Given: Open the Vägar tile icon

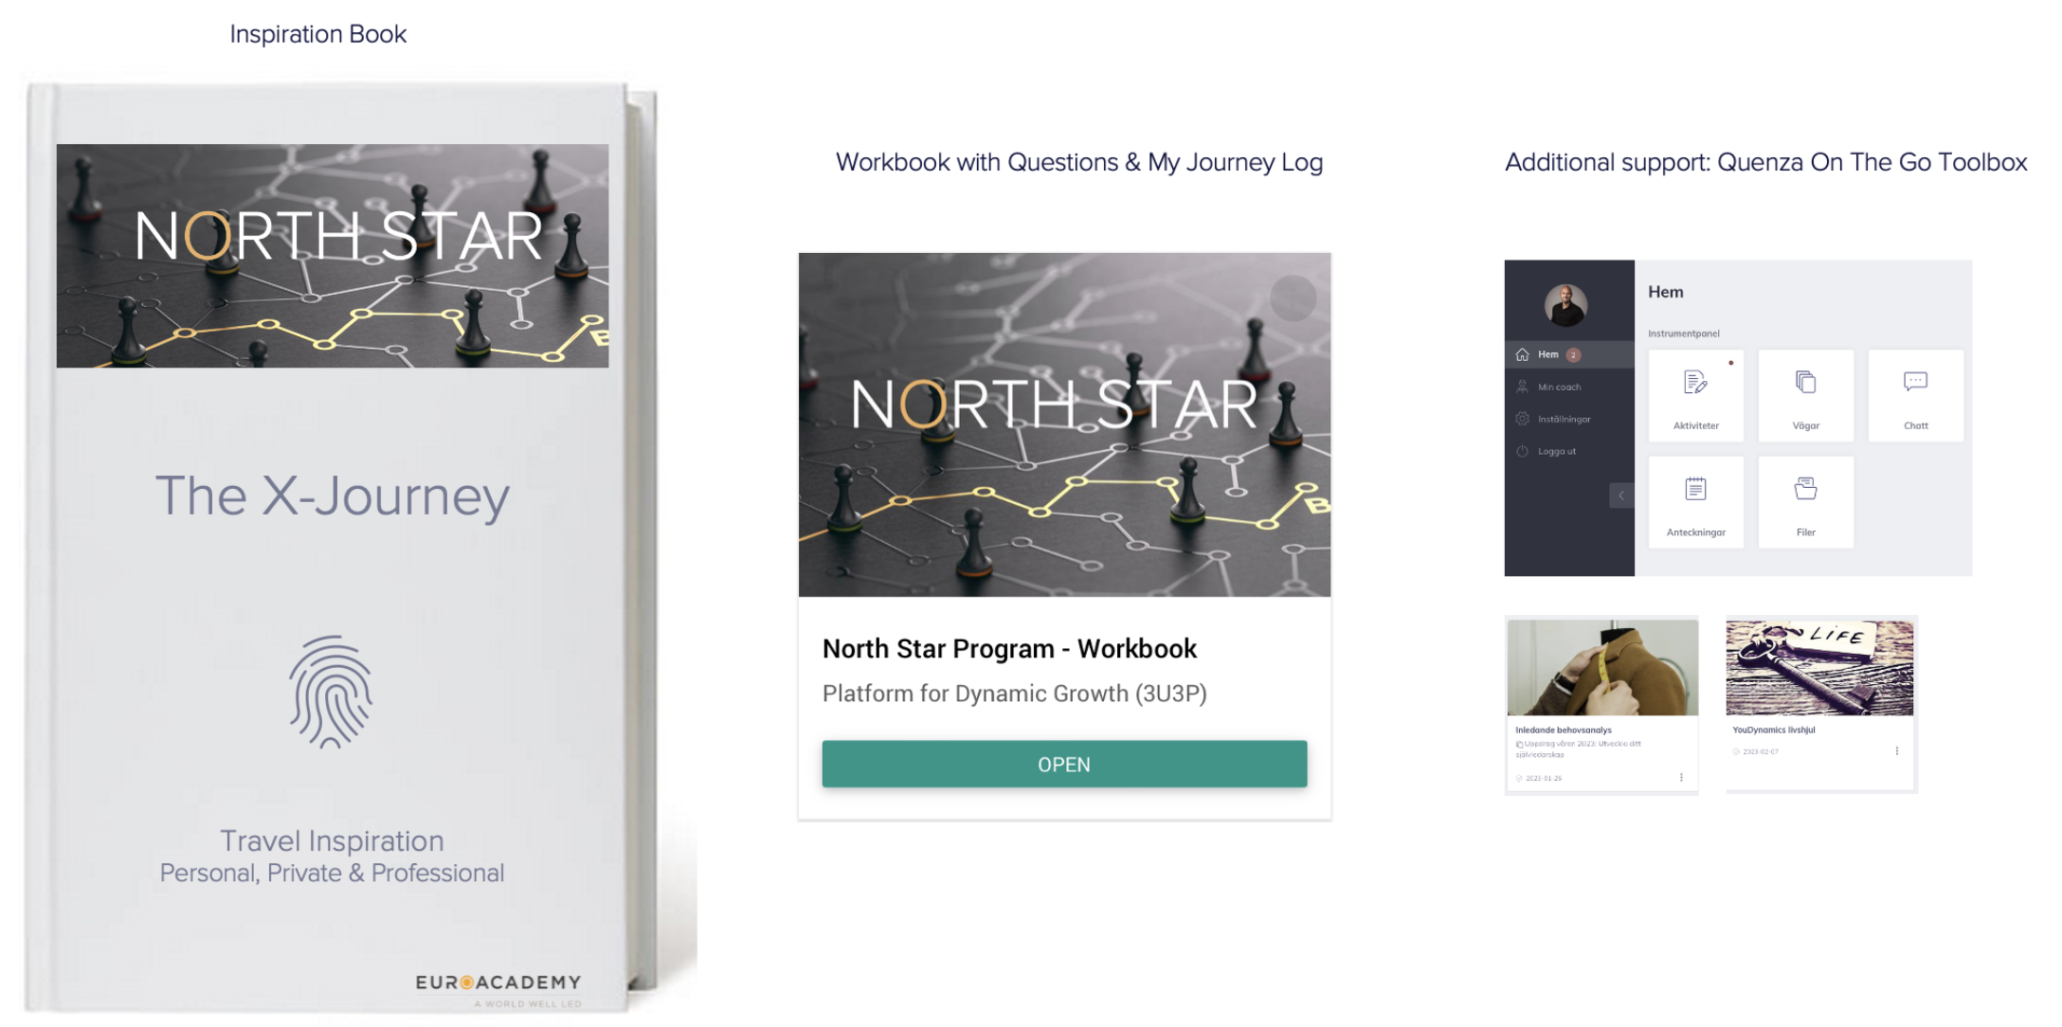Looking at the screenshot, I should click(1805, 382).
